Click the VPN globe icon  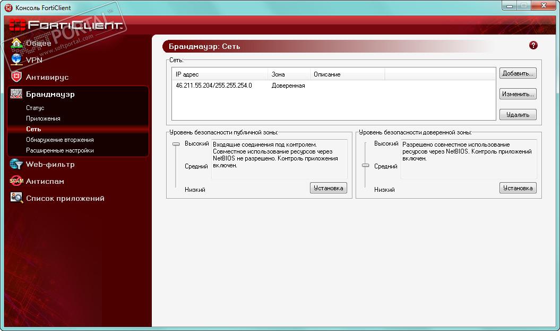(x=16, y=60)
